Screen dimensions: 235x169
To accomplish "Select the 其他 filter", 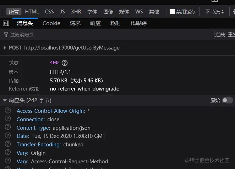I will coord(154,12).
